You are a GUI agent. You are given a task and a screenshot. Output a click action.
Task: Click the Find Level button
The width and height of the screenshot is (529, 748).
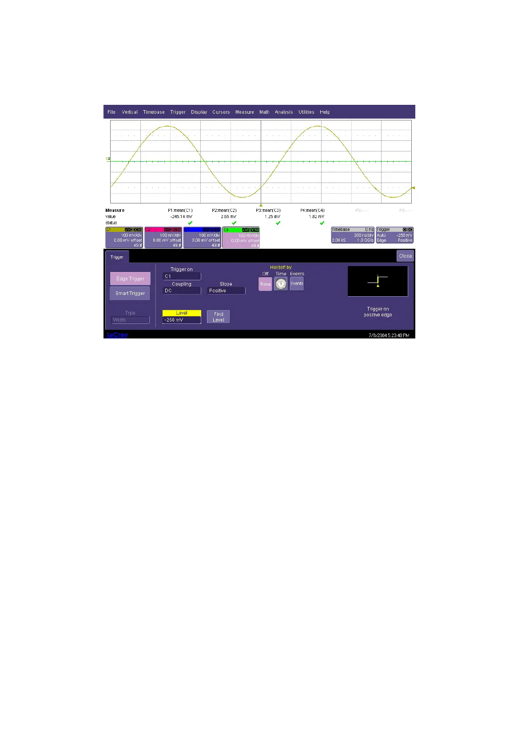(x=219, y=317)
